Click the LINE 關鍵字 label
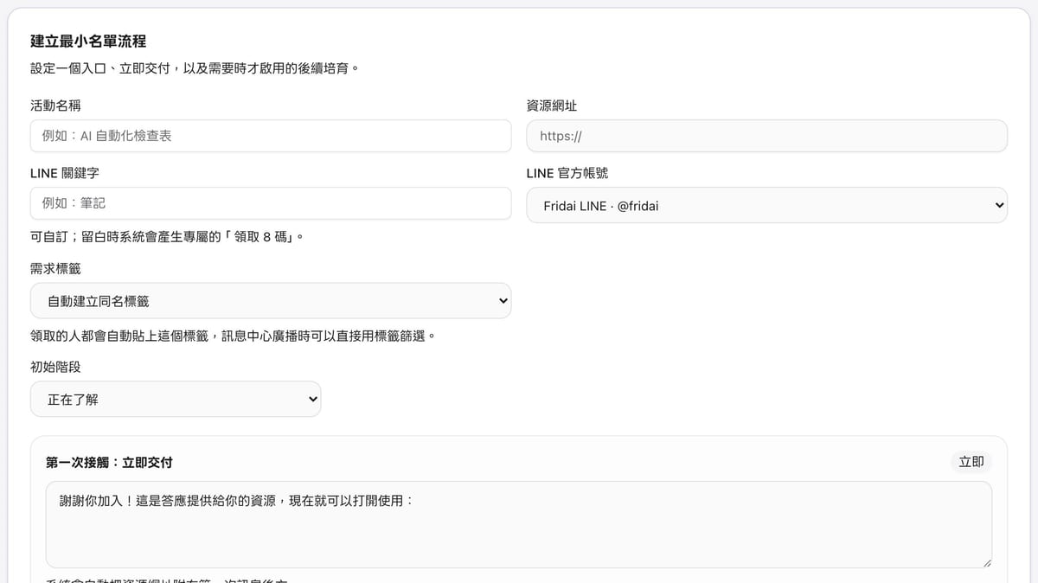 (65, 173)
